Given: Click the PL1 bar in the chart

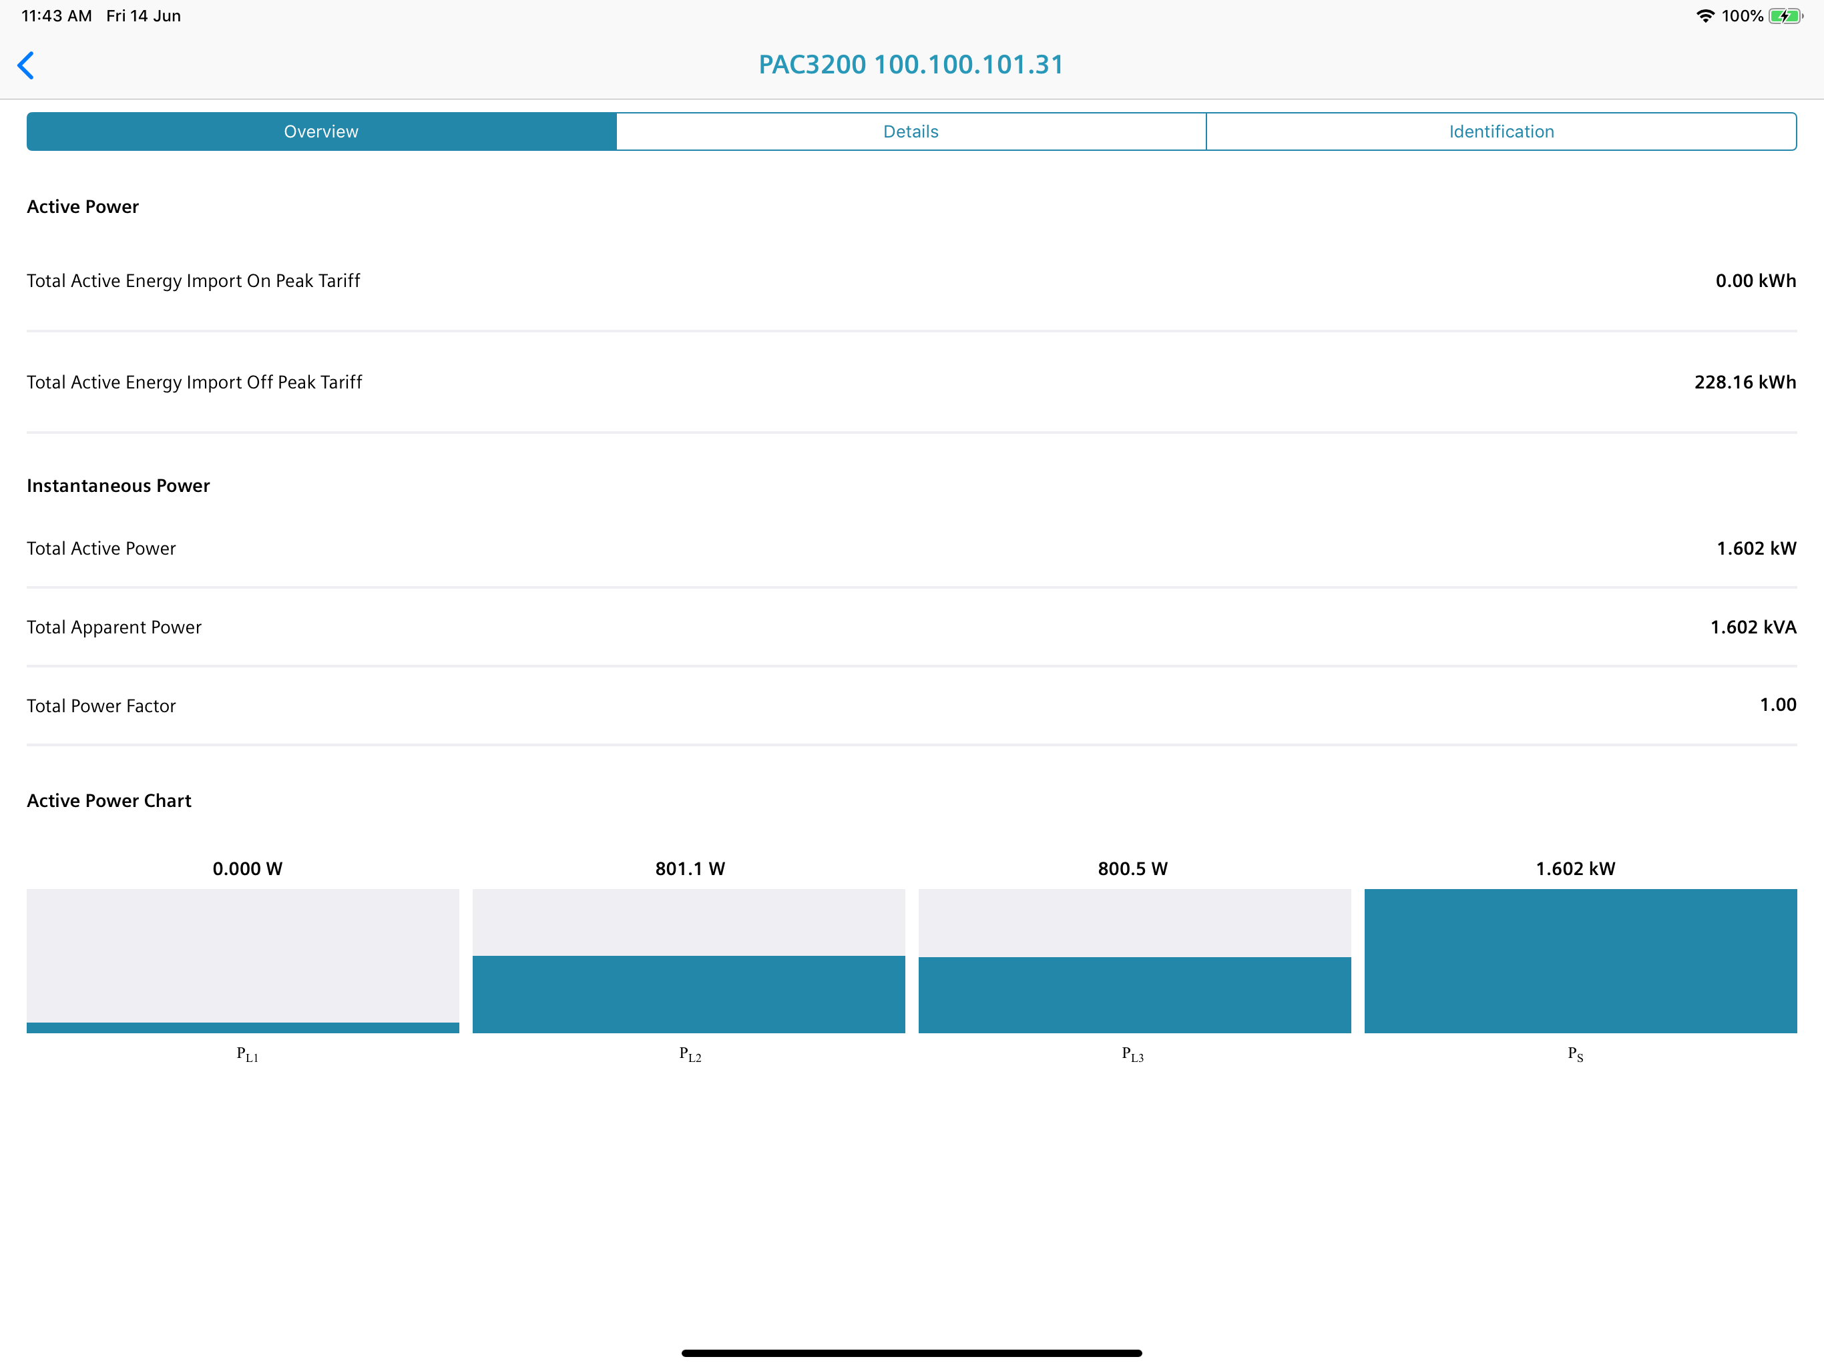Looking at the screenshot, I should (243, 961).
